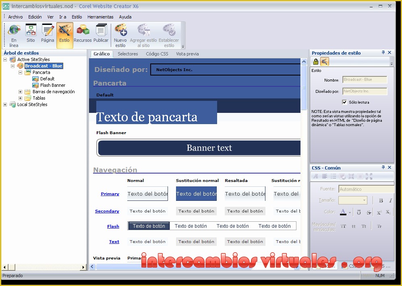Click the Secondary navigation link
402x286 pixels.
(x=107, y=211)
